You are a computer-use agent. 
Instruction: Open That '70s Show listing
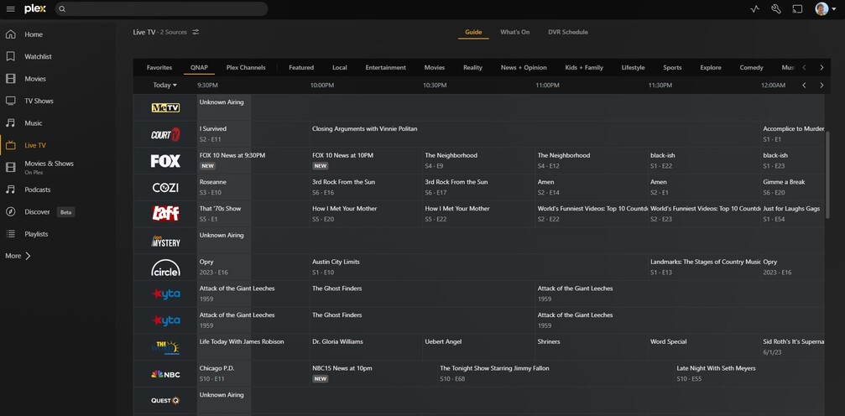coord(253,214)
